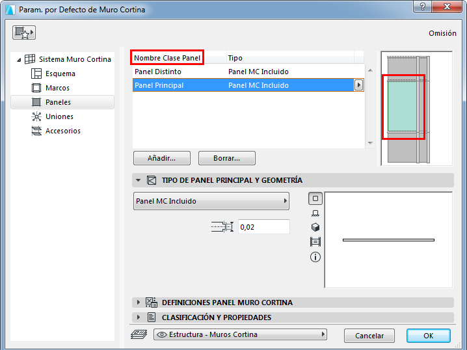This screenshot has width=467, height=350.
Task: Click the Añadir button
Action: [x=162, y=158]
